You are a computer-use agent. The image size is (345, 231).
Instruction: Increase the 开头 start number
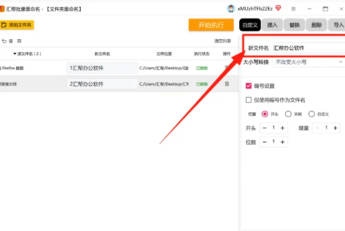[x=282, y=128]
